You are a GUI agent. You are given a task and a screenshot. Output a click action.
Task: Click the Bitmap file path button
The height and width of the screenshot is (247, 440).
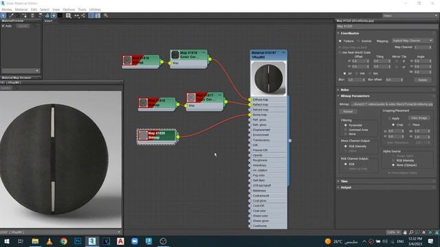(x=392, y=104)
